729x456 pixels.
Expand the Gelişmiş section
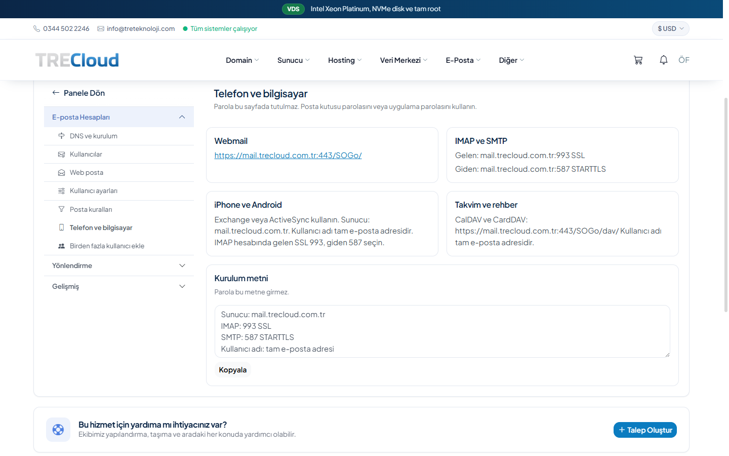click(x=119, y=286)
